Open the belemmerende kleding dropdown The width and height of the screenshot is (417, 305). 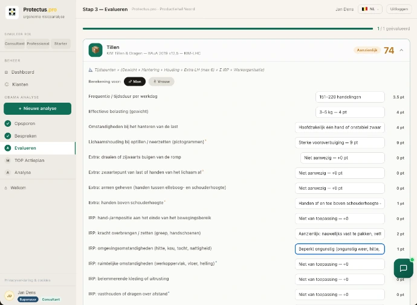340,279
